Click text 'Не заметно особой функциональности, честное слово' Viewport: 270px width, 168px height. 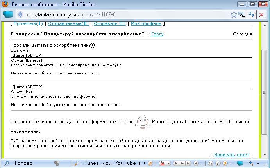pyautogui.click(x=65, y=105)
